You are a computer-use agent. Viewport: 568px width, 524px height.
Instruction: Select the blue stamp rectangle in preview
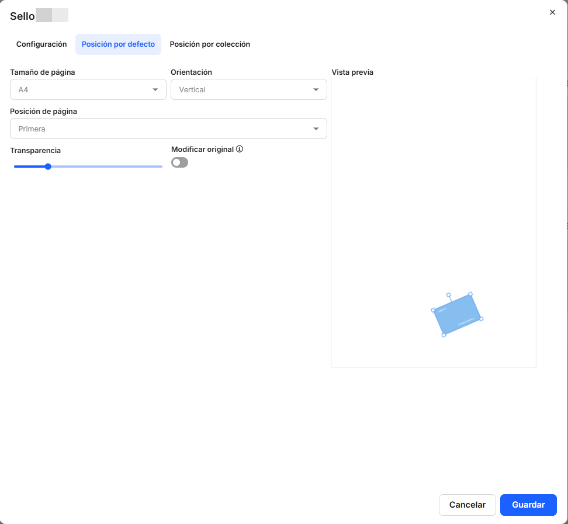(457, 314)
